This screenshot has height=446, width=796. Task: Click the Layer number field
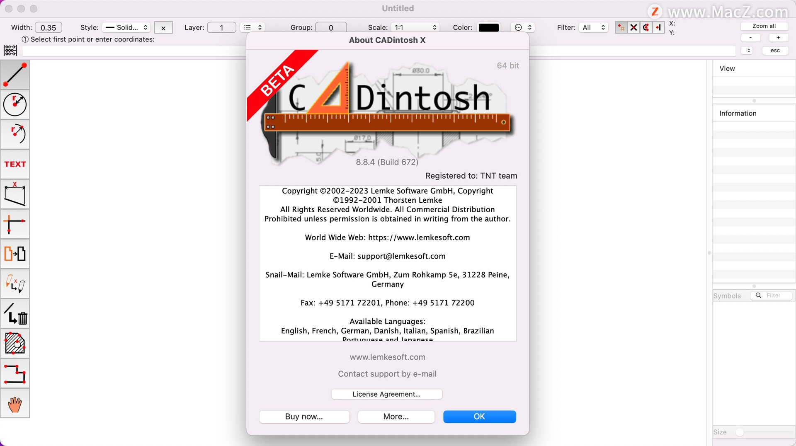pos(221,27)
